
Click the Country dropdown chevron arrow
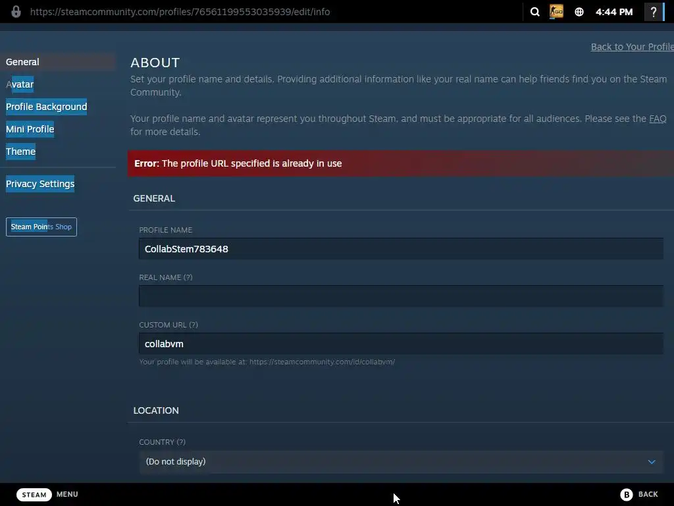(652, 462)
